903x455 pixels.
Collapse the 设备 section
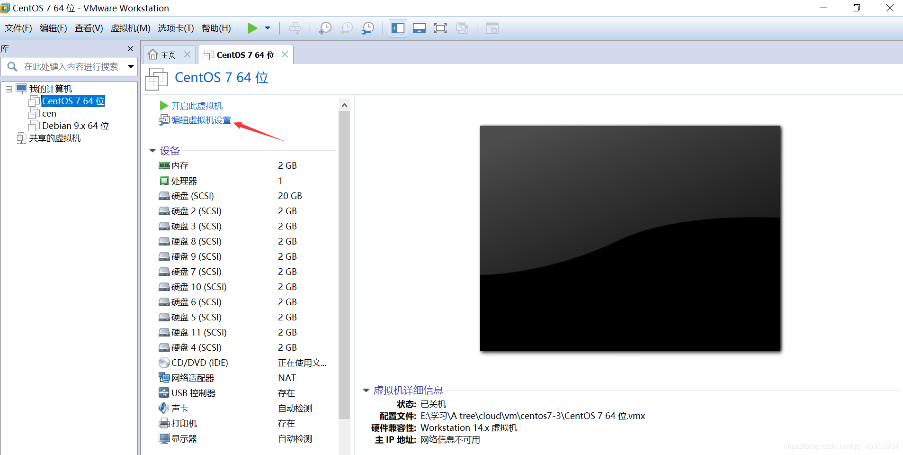pyautogui.click(x=152, y=151)
